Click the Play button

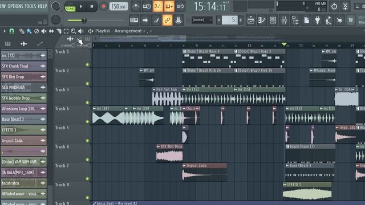pos(81,6)
